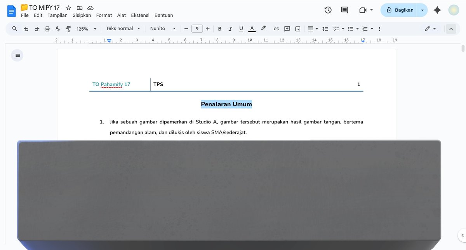The width and height of the screenshot is (466, 250).
Task: Print the document
Action: (47, 29)
